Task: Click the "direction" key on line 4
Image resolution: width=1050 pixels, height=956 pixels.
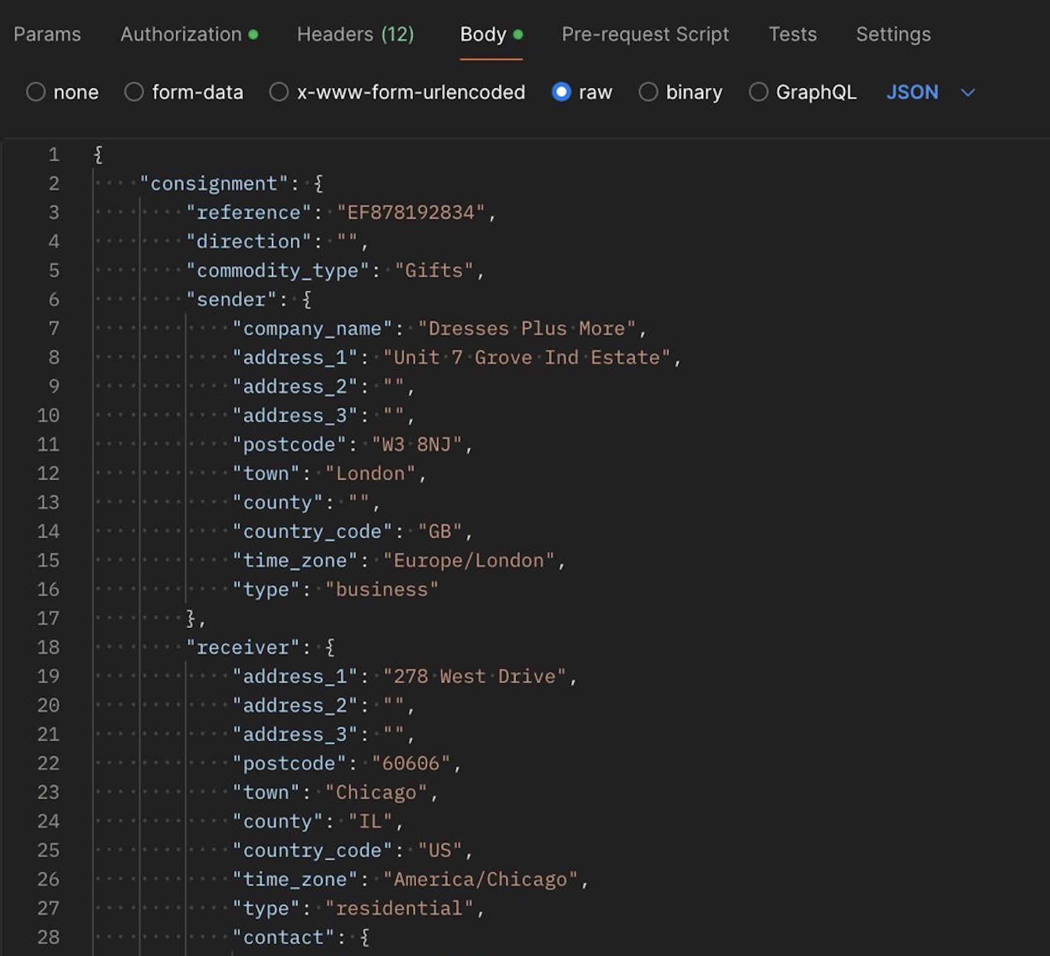Action: tap(249, 241)
